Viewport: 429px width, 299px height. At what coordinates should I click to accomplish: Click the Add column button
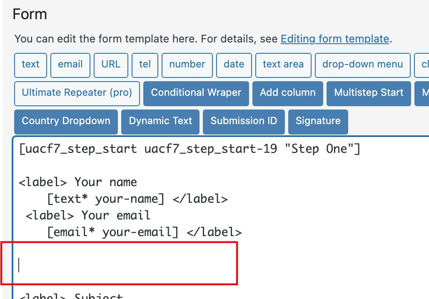[287, 94]
